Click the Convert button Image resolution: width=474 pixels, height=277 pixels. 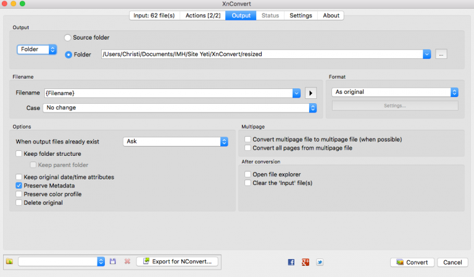[x=412, y=262]
